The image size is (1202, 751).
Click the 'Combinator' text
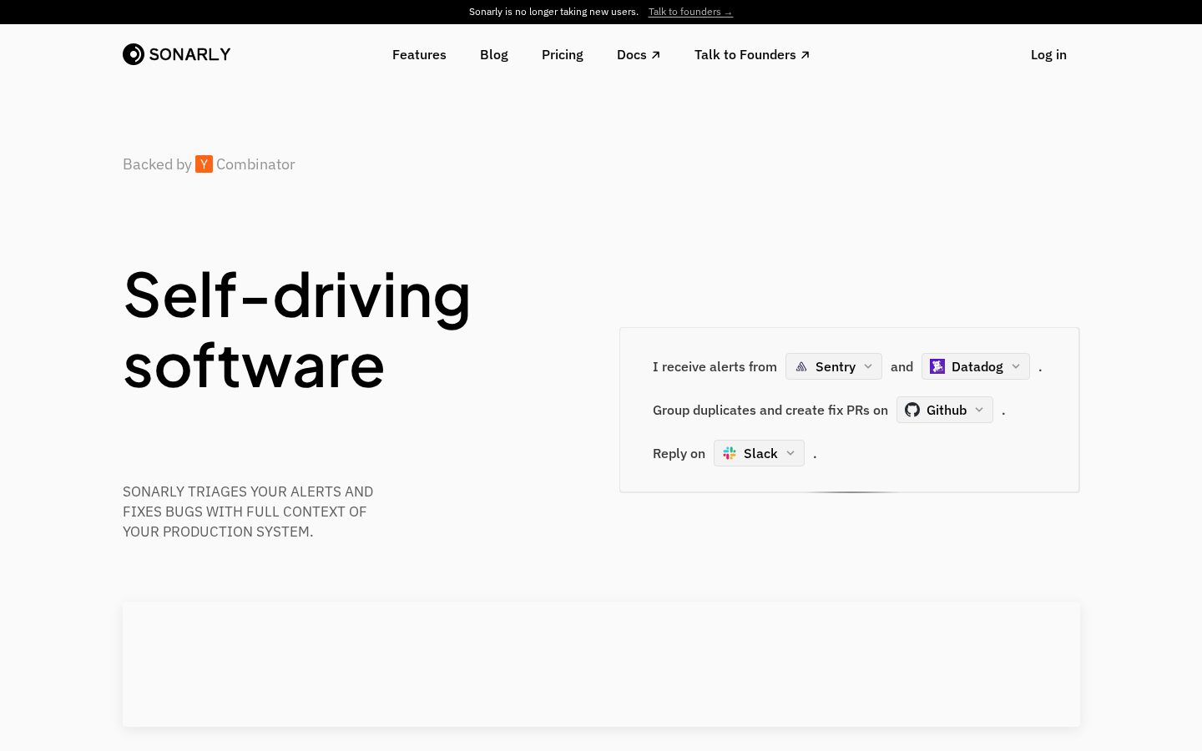pos(255,164)
